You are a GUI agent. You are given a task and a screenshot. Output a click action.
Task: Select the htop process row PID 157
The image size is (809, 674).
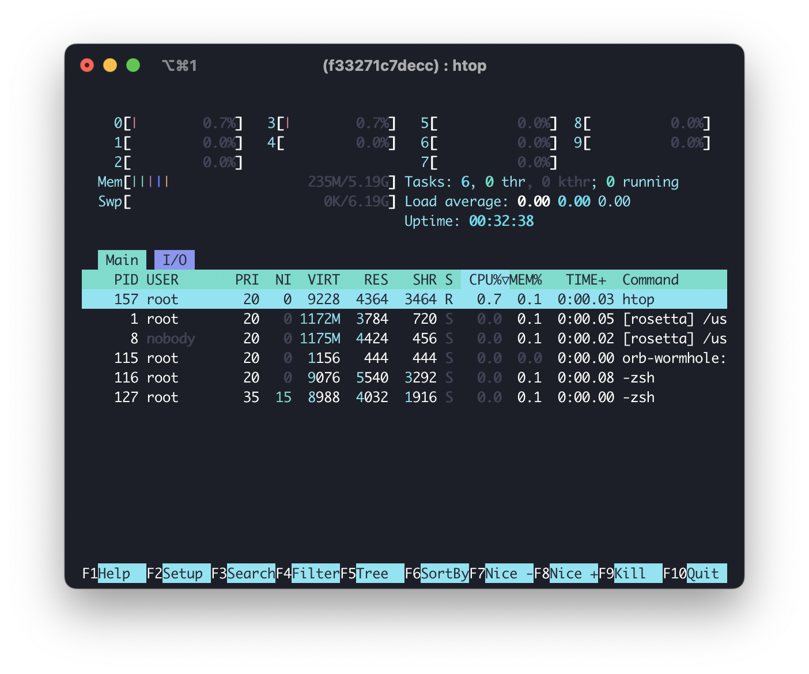tap(404, 299)
